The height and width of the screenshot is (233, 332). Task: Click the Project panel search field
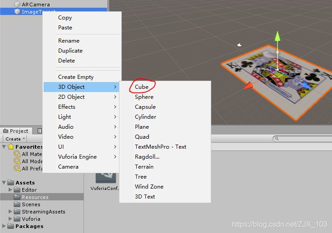302,139
